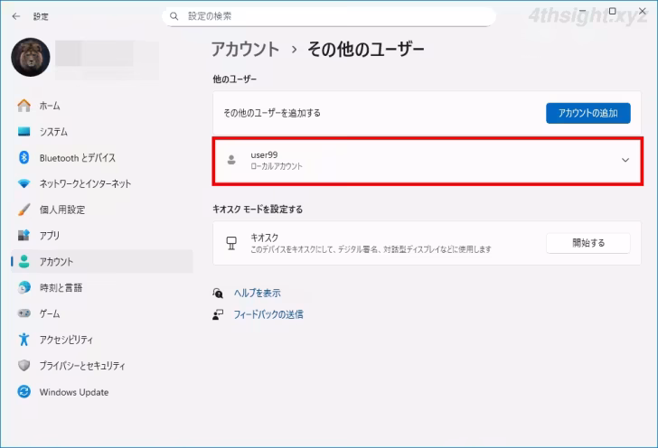Select アクセシビリティ in the sidebar
Viewport: 658px width, 448px height.
(x=66, y=340)
